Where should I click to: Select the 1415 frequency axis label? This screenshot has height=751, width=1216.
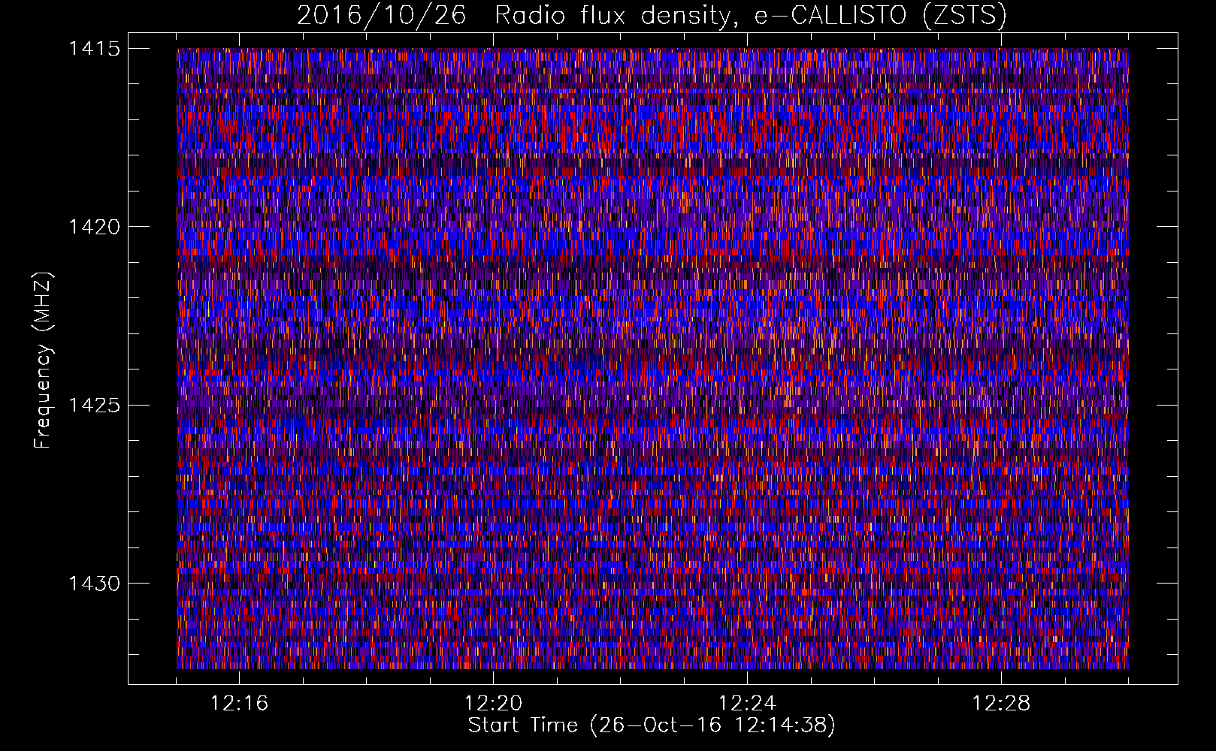[94, 49]
